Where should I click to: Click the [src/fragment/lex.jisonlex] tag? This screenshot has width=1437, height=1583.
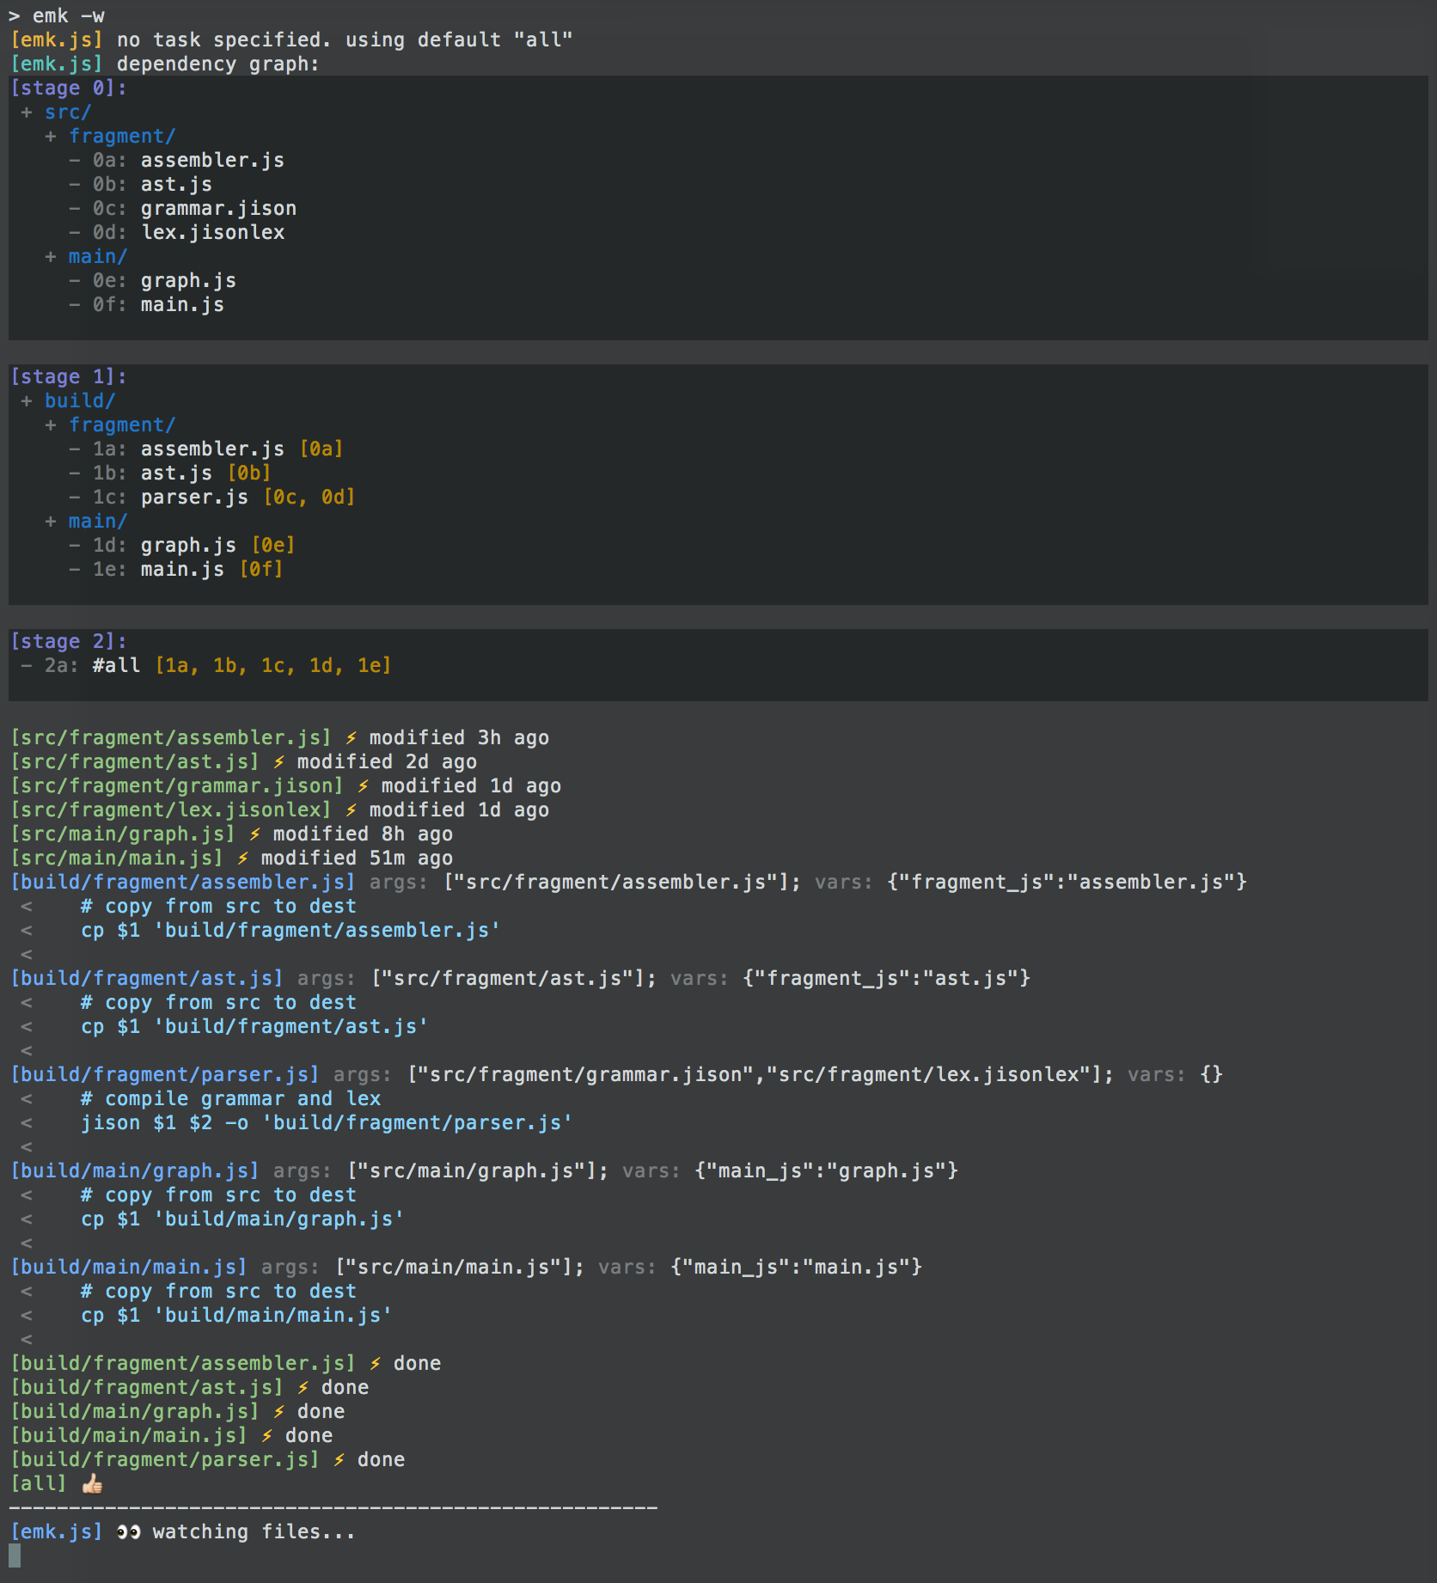171,810
